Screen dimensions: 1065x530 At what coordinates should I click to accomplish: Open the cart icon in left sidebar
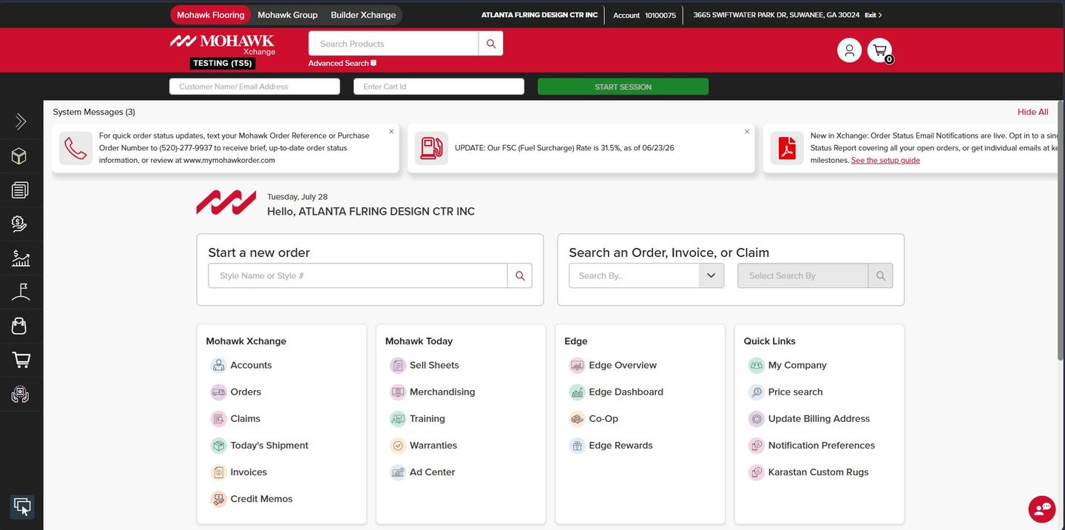pos(21,360)
